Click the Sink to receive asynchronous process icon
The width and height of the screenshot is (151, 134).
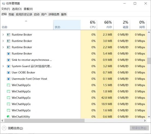pos(8,60)
